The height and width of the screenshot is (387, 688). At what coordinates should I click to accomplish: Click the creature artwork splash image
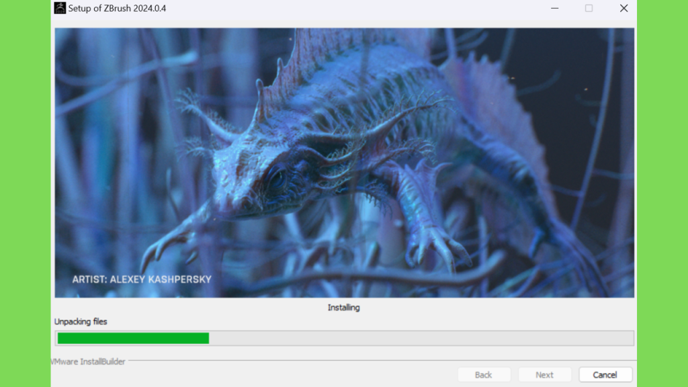[x=345, y=163]
